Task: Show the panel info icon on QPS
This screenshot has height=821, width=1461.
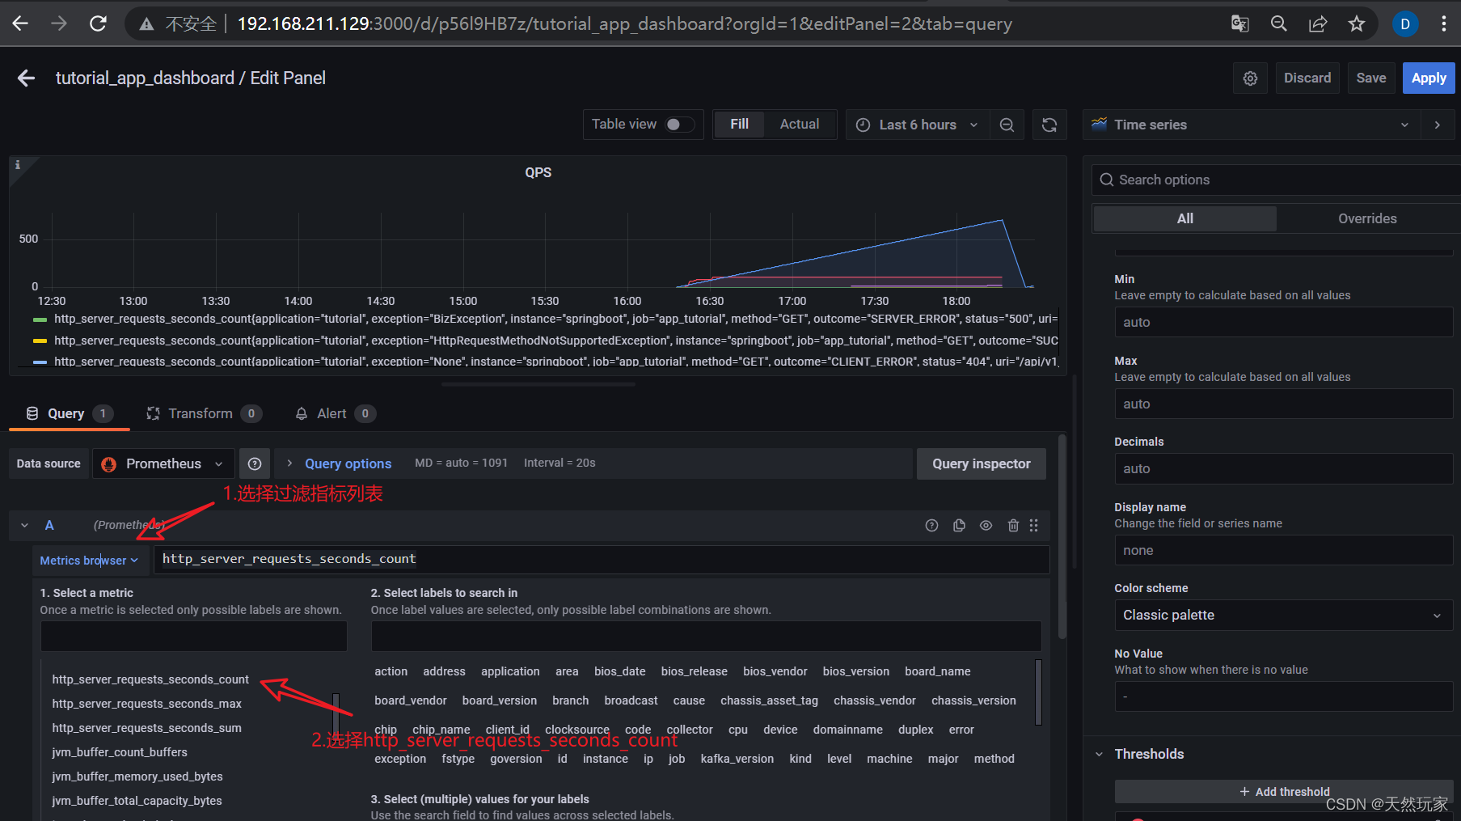Action: pos(18,164)
